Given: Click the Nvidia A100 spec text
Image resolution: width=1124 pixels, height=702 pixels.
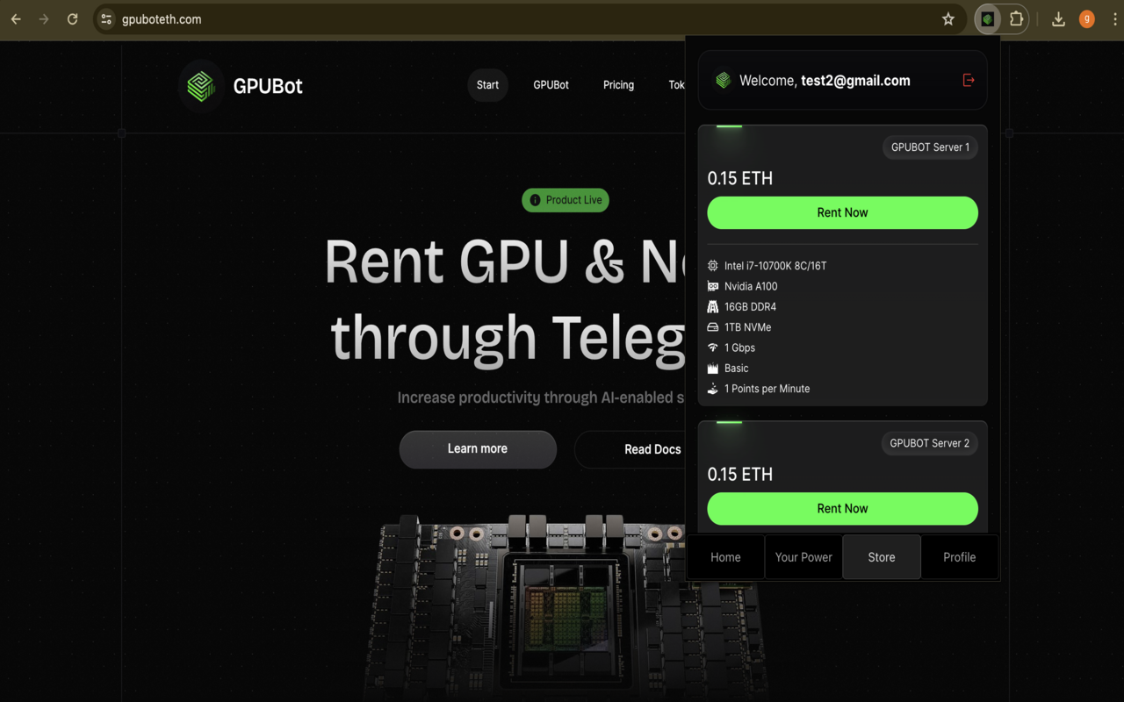Looking at the screenshot, I should pos(751,286).
